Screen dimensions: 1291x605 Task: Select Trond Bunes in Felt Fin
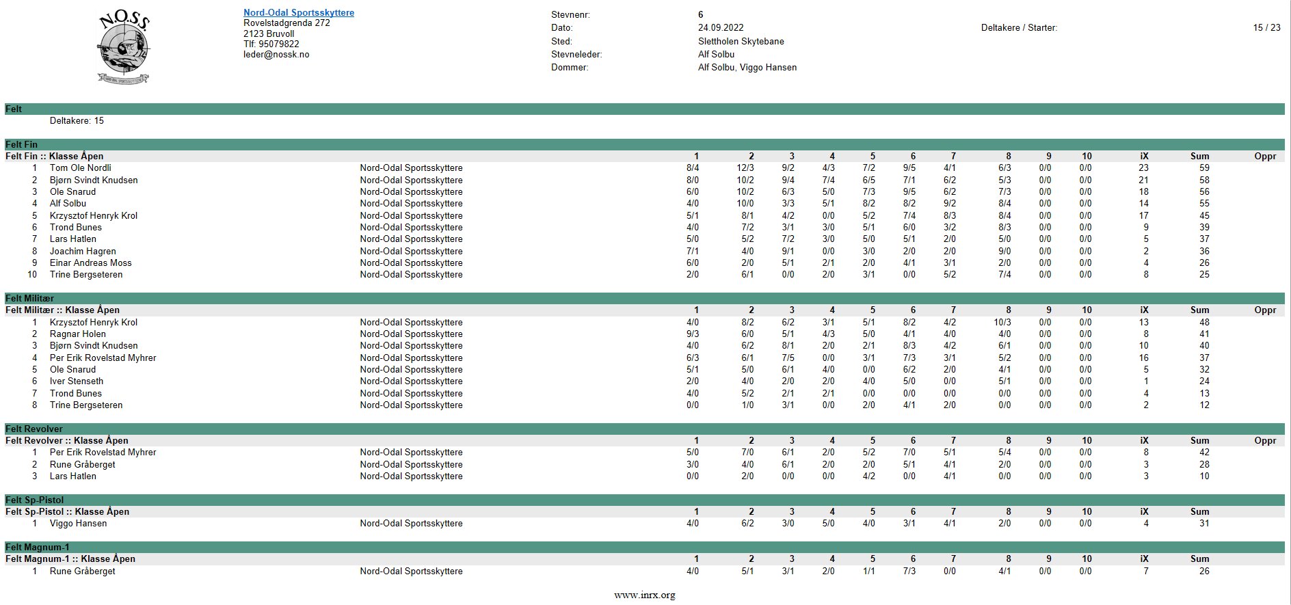click(x=76, y=228)
